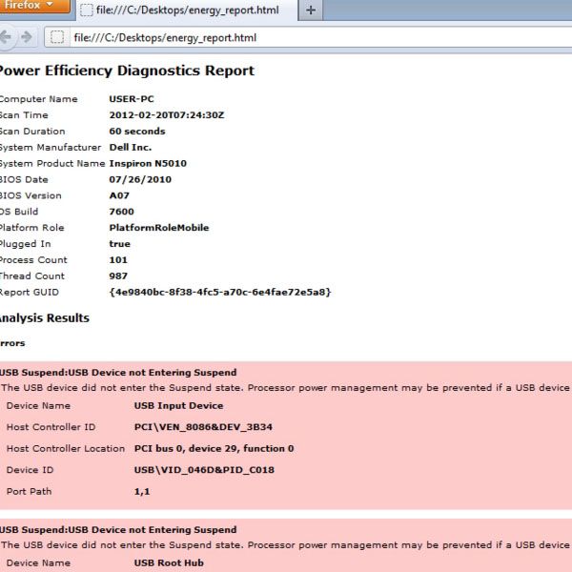Click the System Product Name label

pos(52,163)
